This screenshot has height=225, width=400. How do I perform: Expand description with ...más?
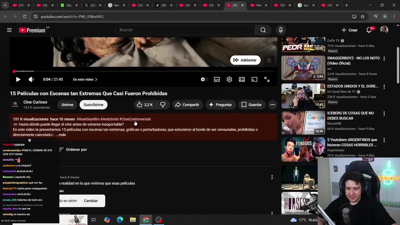61,135
